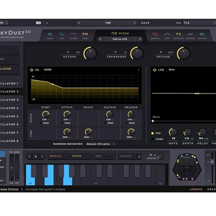Toggle the LFO power button
The image size is (216, 216).
coord(154,70)
